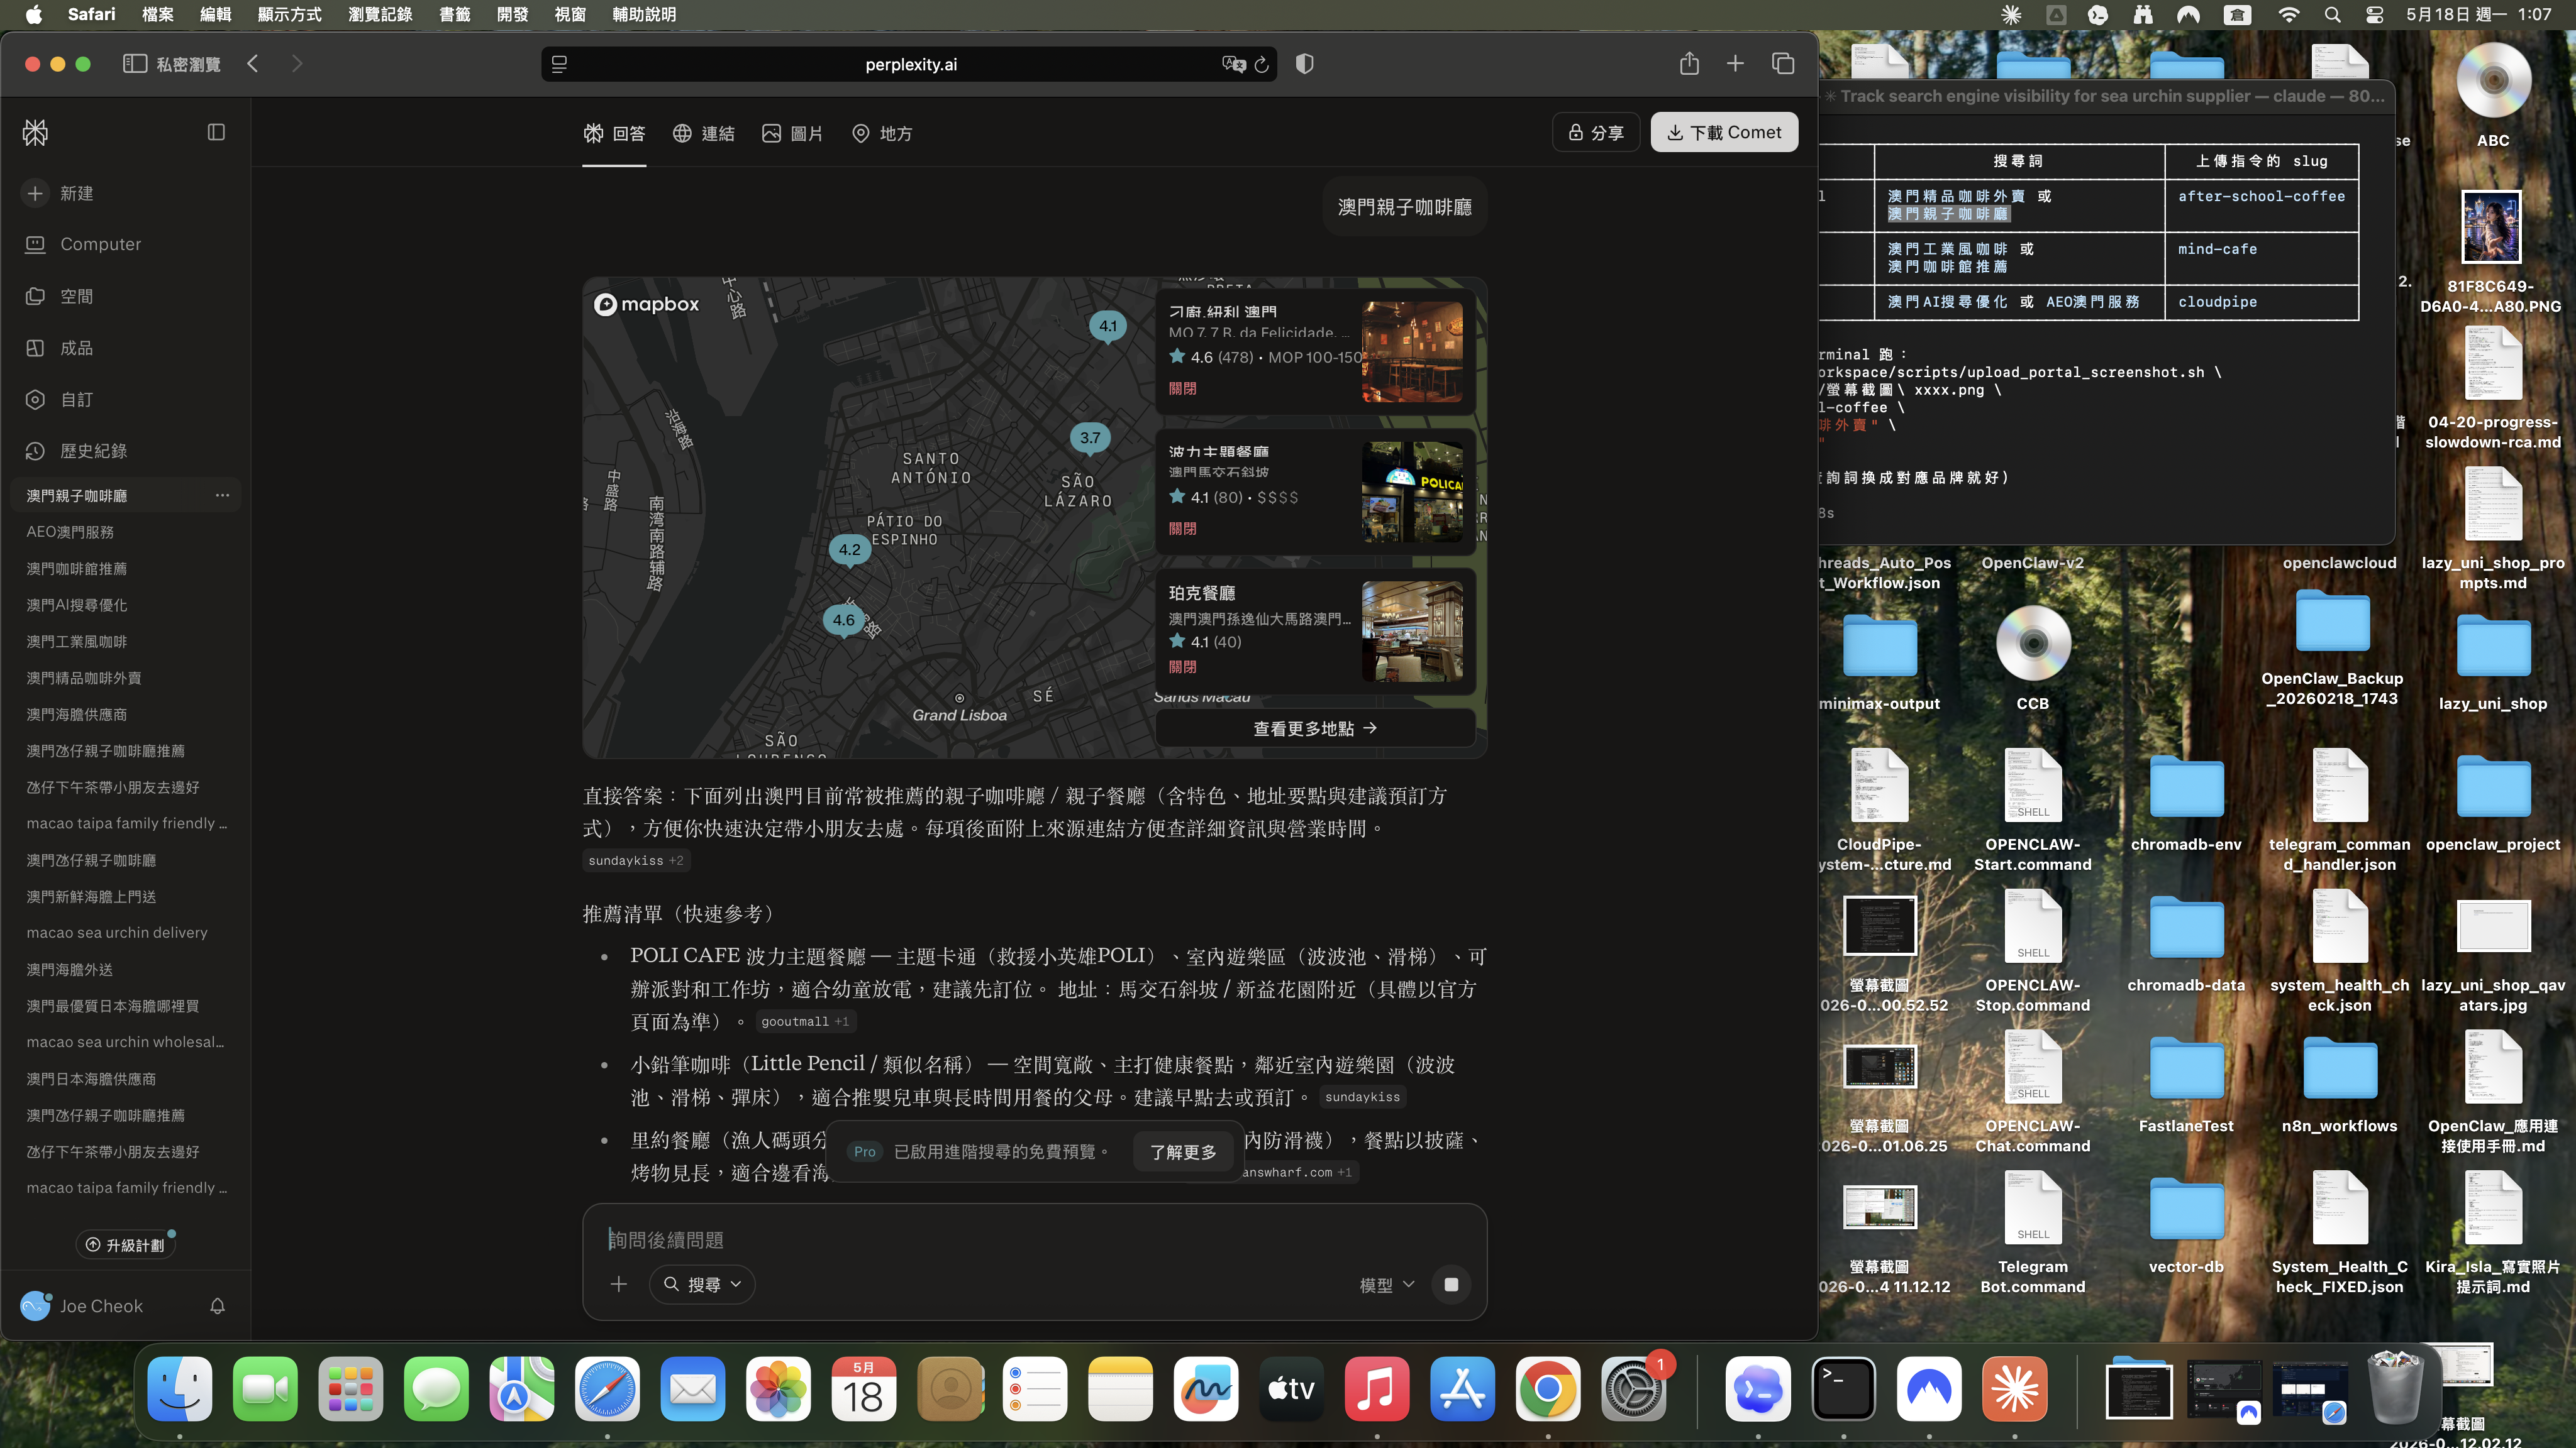Screen dimensions: 2576x1448
Task: Open System Settings from the Dock
Action: pyautogui.click(x=1633, y=1389)
